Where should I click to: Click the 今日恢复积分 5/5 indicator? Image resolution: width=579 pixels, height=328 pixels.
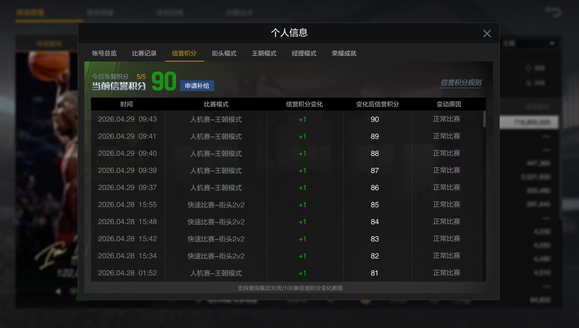click(x=119, y=77)
